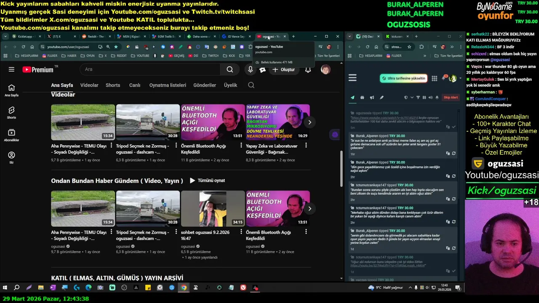Bookmark the YouTube page with the star
Image resolution: width=539 pixels, height=303 pixels.
(x=116, y=47)
